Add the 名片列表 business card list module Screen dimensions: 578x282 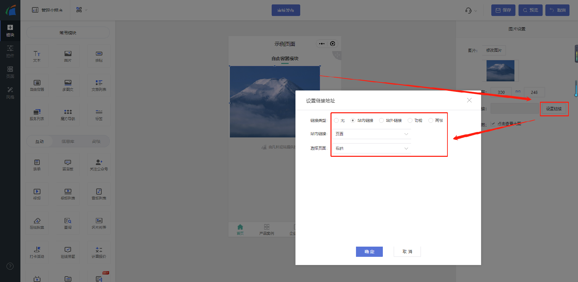click(99, 223)
